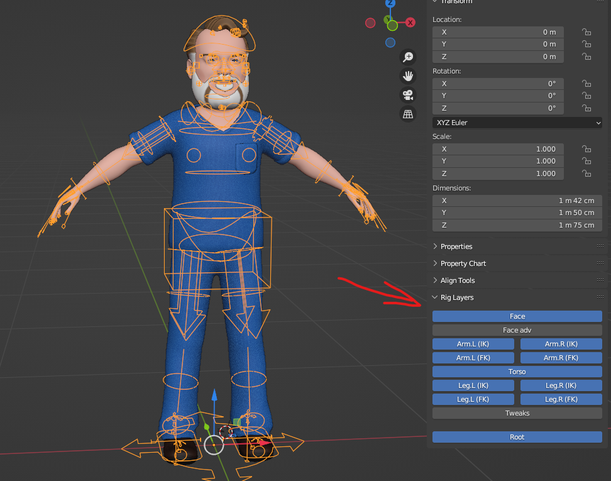Click the Dimensions Y field

coord(517,213)
